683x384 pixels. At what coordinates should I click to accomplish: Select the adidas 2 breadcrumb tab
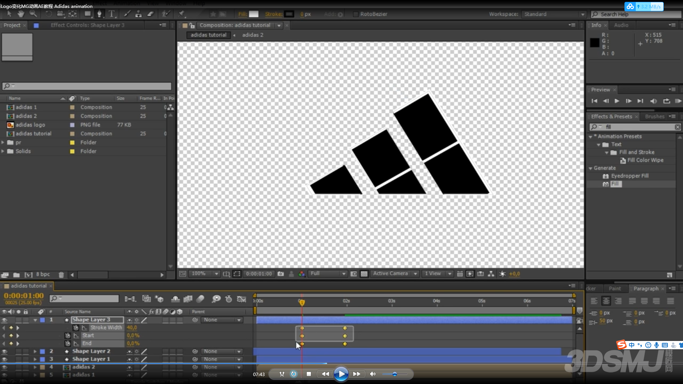coord(252,35)
